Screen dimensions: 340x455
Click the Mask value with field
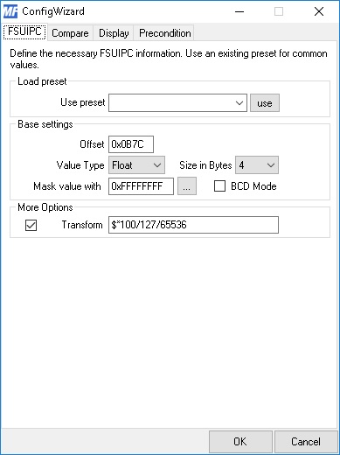pyautogui.click(x=141, y=186)
